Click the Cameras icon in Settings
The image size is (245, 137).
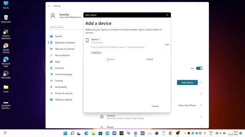point(102,117)
